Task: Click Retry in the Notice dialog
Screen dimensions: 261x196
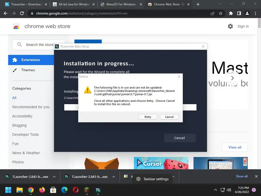Action: click(x=148, y=117)
